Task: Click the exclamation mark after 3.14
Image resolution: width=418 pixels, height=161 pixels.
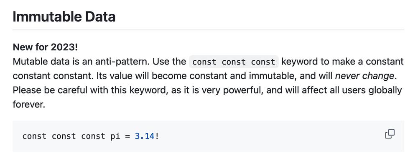Action: (157, 136)
